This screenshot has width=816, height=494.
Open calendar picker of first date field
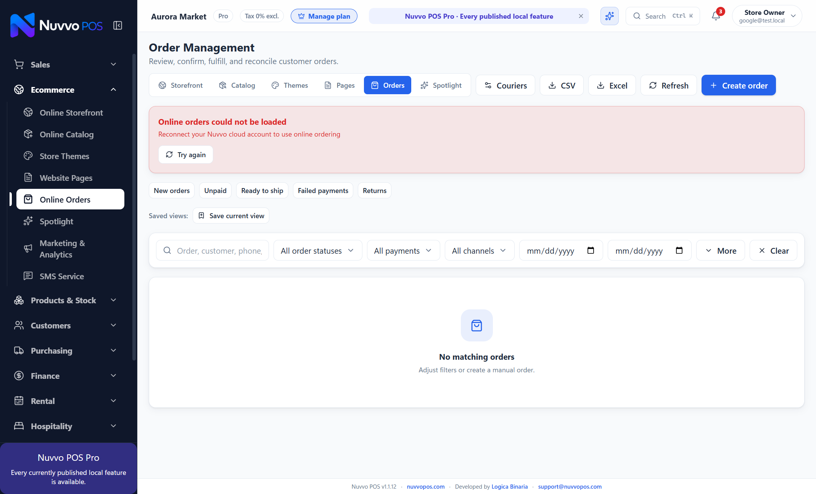point(591,251)
